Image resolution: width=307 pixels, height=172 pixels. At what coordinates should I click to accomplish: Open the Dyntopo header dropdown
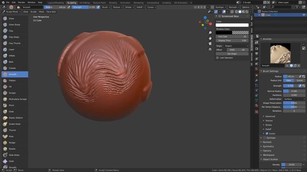tap(221, 7)
